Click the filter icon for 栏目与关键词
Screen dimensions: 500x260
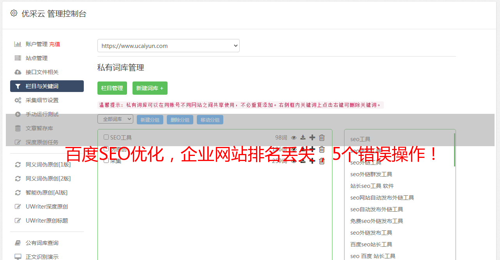[x=18, y=86]
